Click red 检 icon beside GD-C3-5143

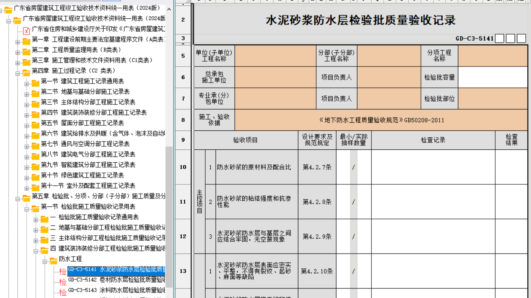tap(62, 292)
